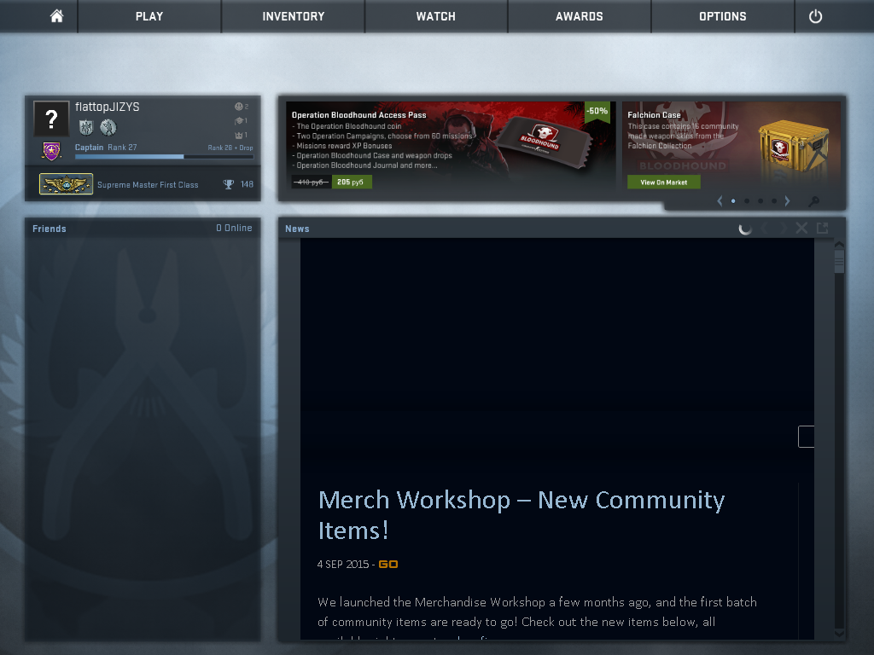Open the WATCH menu
The image size is (874, 655).
[436, 16]
